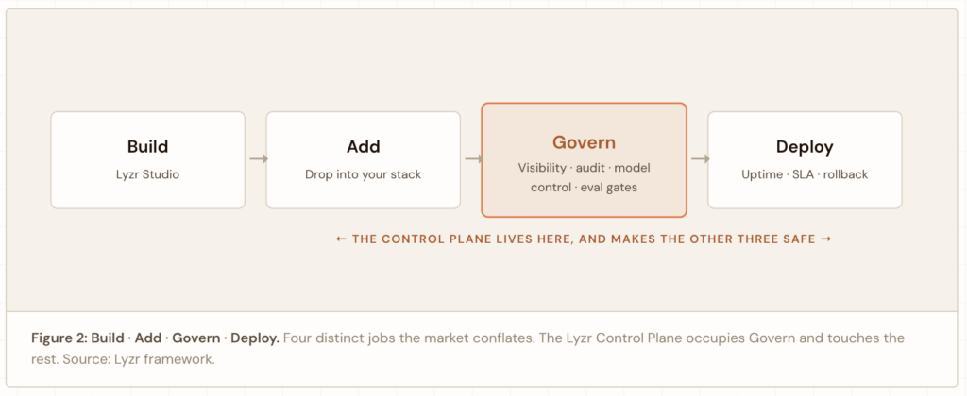Click the arrow between Build and Add
Image resolution: width=967 pixels, height=396 pixels.
pos(259,159)
